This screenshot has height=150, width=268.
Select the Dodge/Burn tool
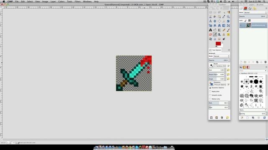(x=224, y=39)
